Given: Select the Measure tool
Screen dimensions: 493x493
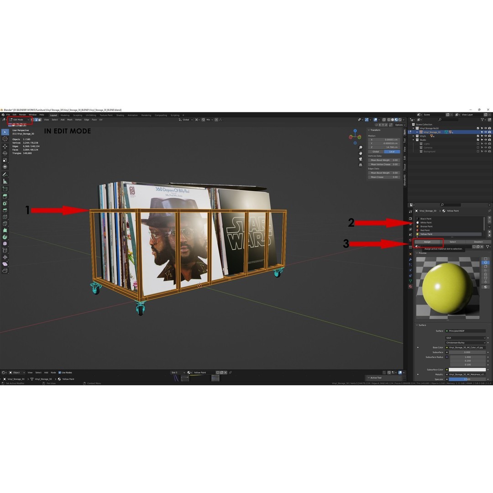Looking at the screenshot, I should [5, 181].
